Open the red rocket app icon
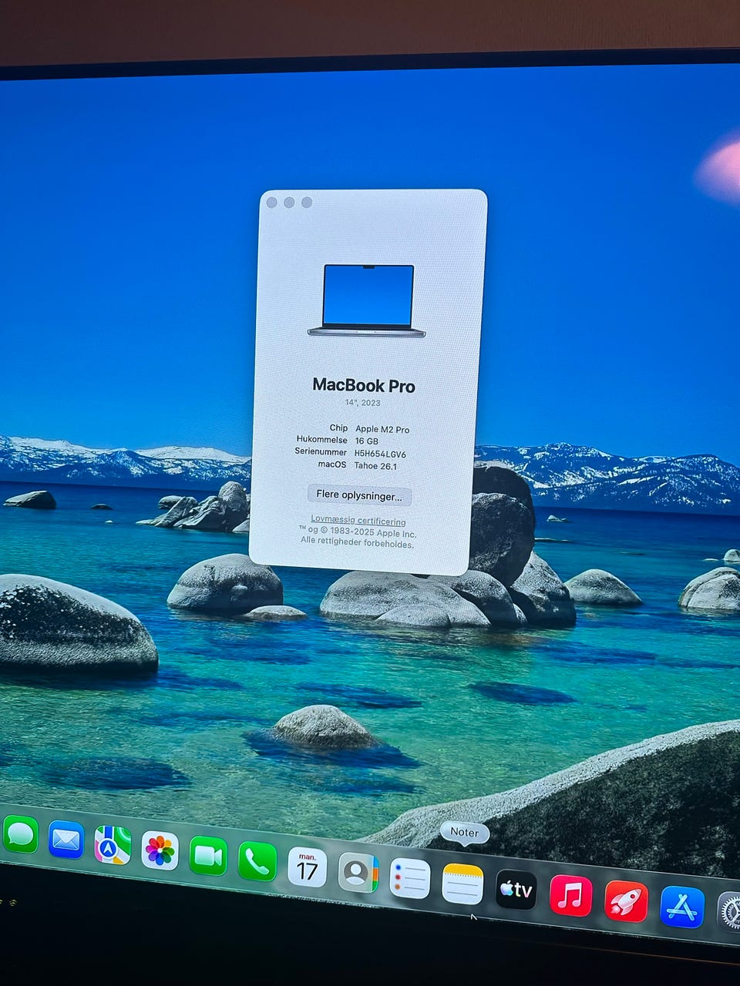 (626, 901)
